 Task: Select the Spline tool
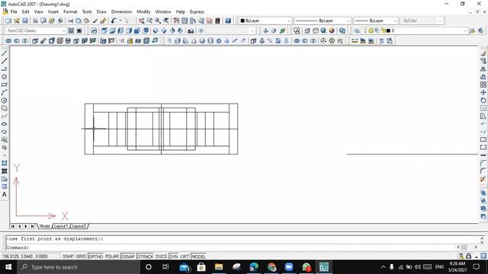pos(5,116)
